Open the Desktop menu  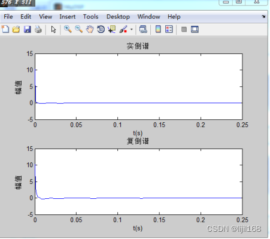pos(118,17)
